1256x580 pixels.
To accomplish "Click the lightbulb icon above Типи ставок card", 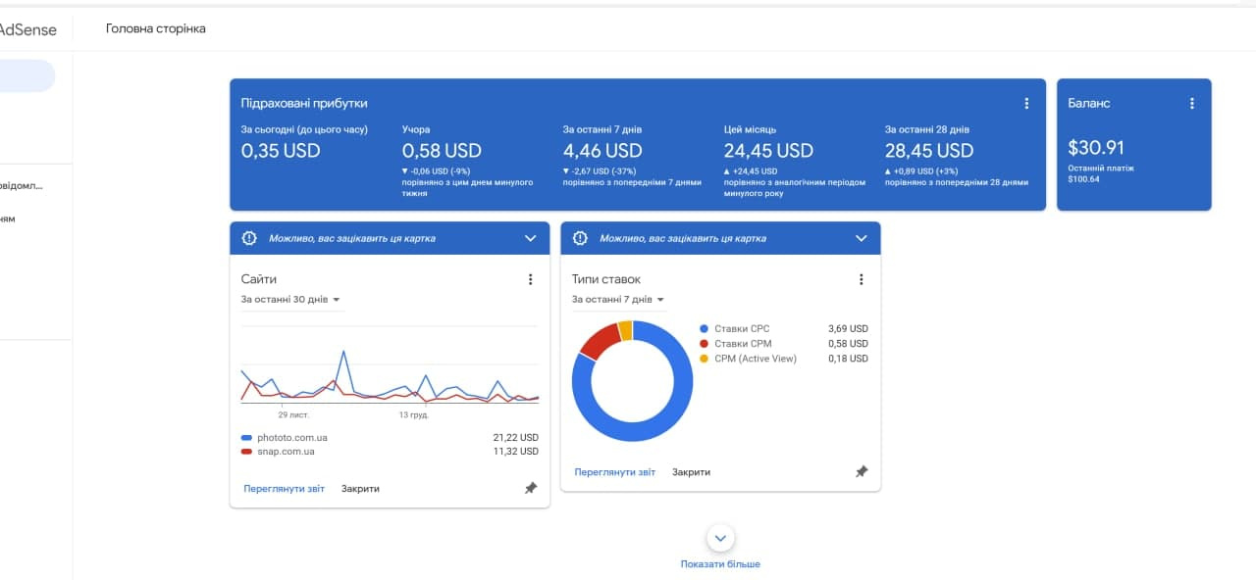I will (580, 238).
